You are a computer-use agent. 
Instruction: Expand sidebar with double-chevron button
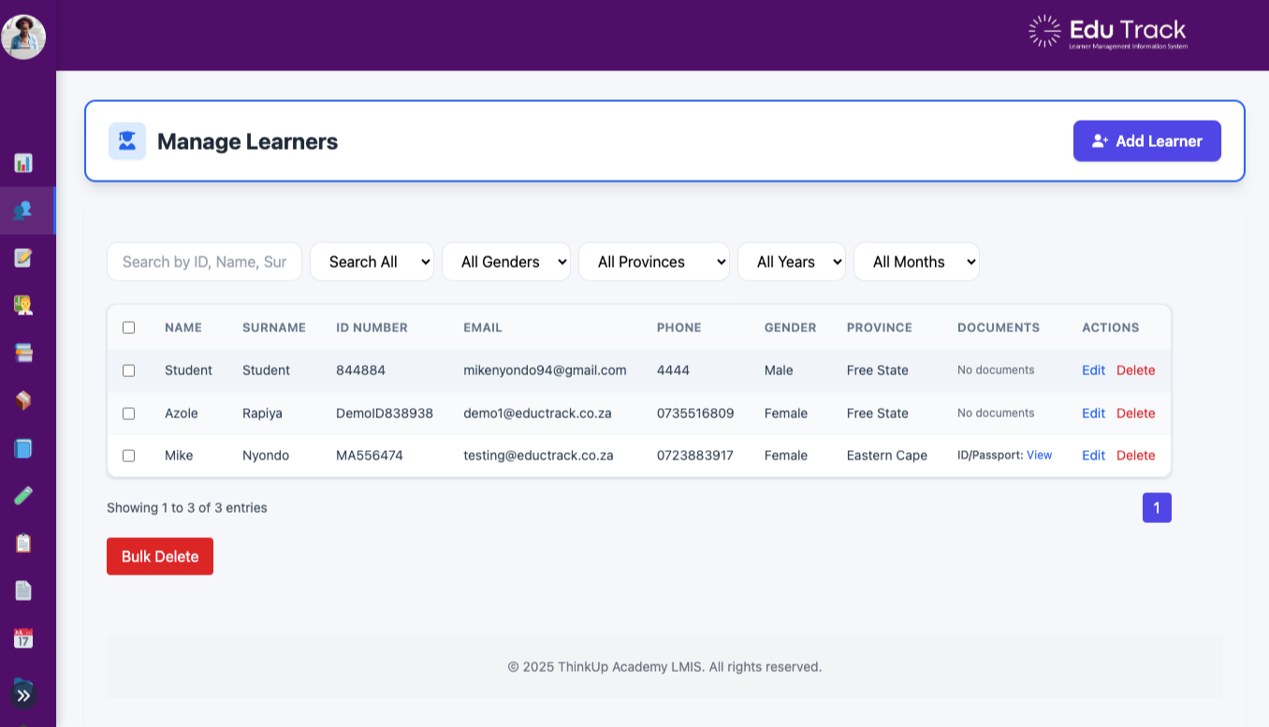[23, 695]
